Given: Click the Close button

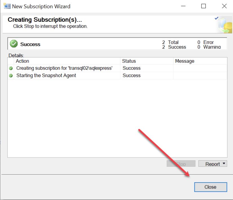Looking at the screenshot, I should (210, 187).
